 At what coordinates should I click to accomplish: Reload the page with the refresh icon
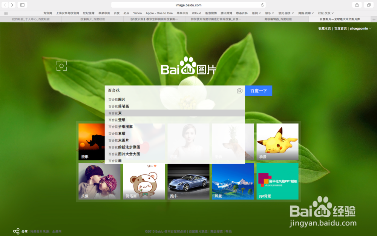point(262,5)
